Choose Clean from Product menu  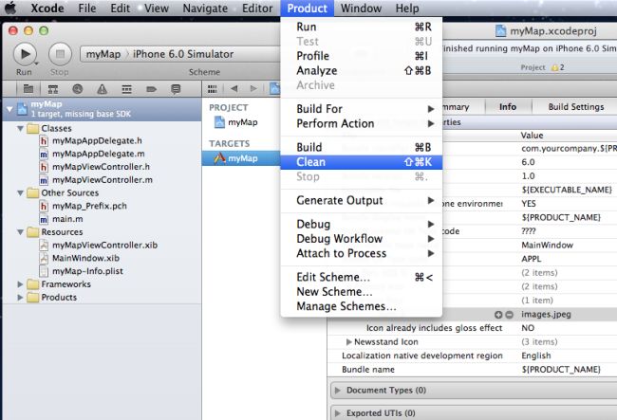(x=362, y=162)
